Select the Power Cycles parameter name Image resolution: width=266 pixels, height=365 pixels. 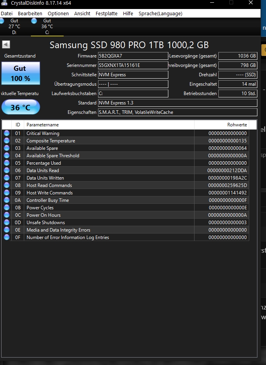tap(40, 208)
